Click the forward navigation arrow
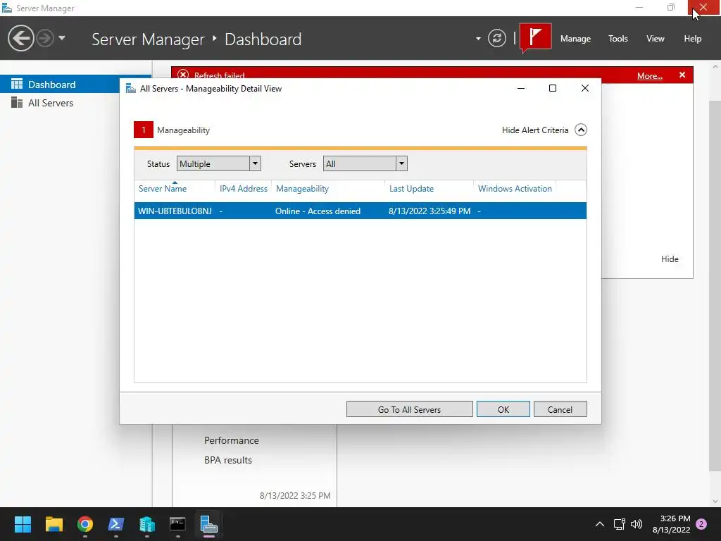The image size is (721, 541). (x=45, y=38)
